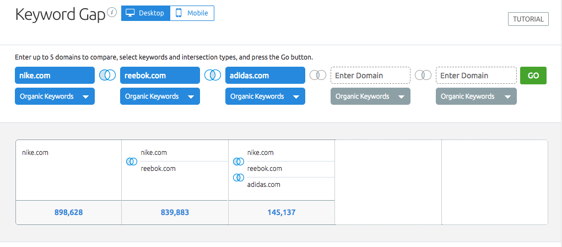Click the lone intersection icon in the nike.com / reebok.com results cell
This screenshot has width=562, height=247.
(132, 162)
